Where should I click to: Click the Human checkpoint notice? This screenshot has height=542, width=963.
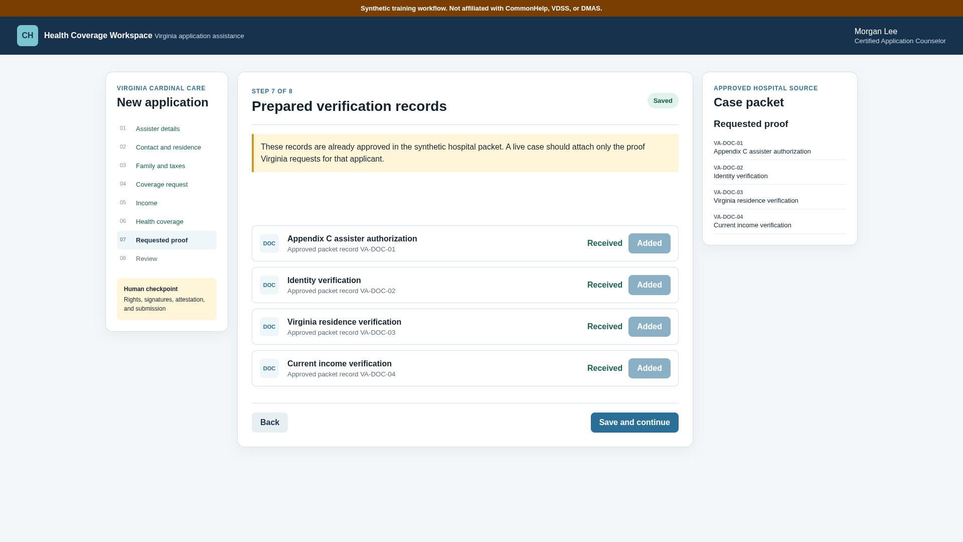tap(167, 299)
